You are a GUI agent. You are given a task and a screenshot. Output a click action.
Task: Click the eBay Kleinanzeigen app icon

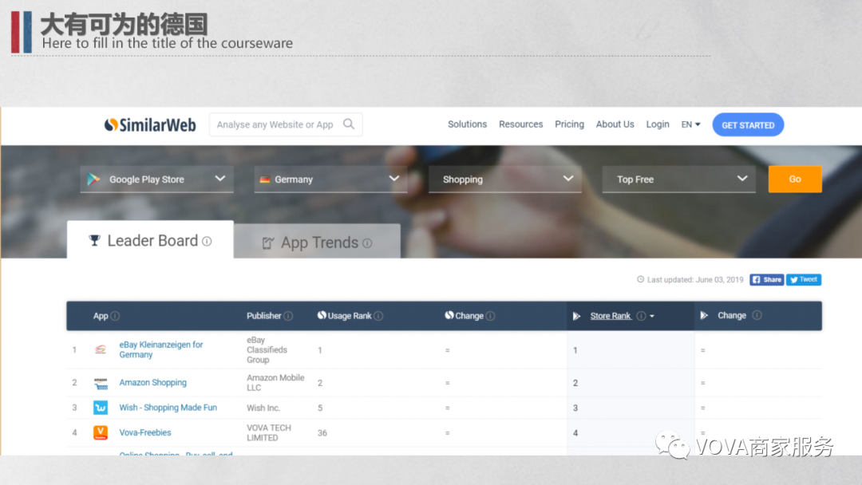coord(101,349)
